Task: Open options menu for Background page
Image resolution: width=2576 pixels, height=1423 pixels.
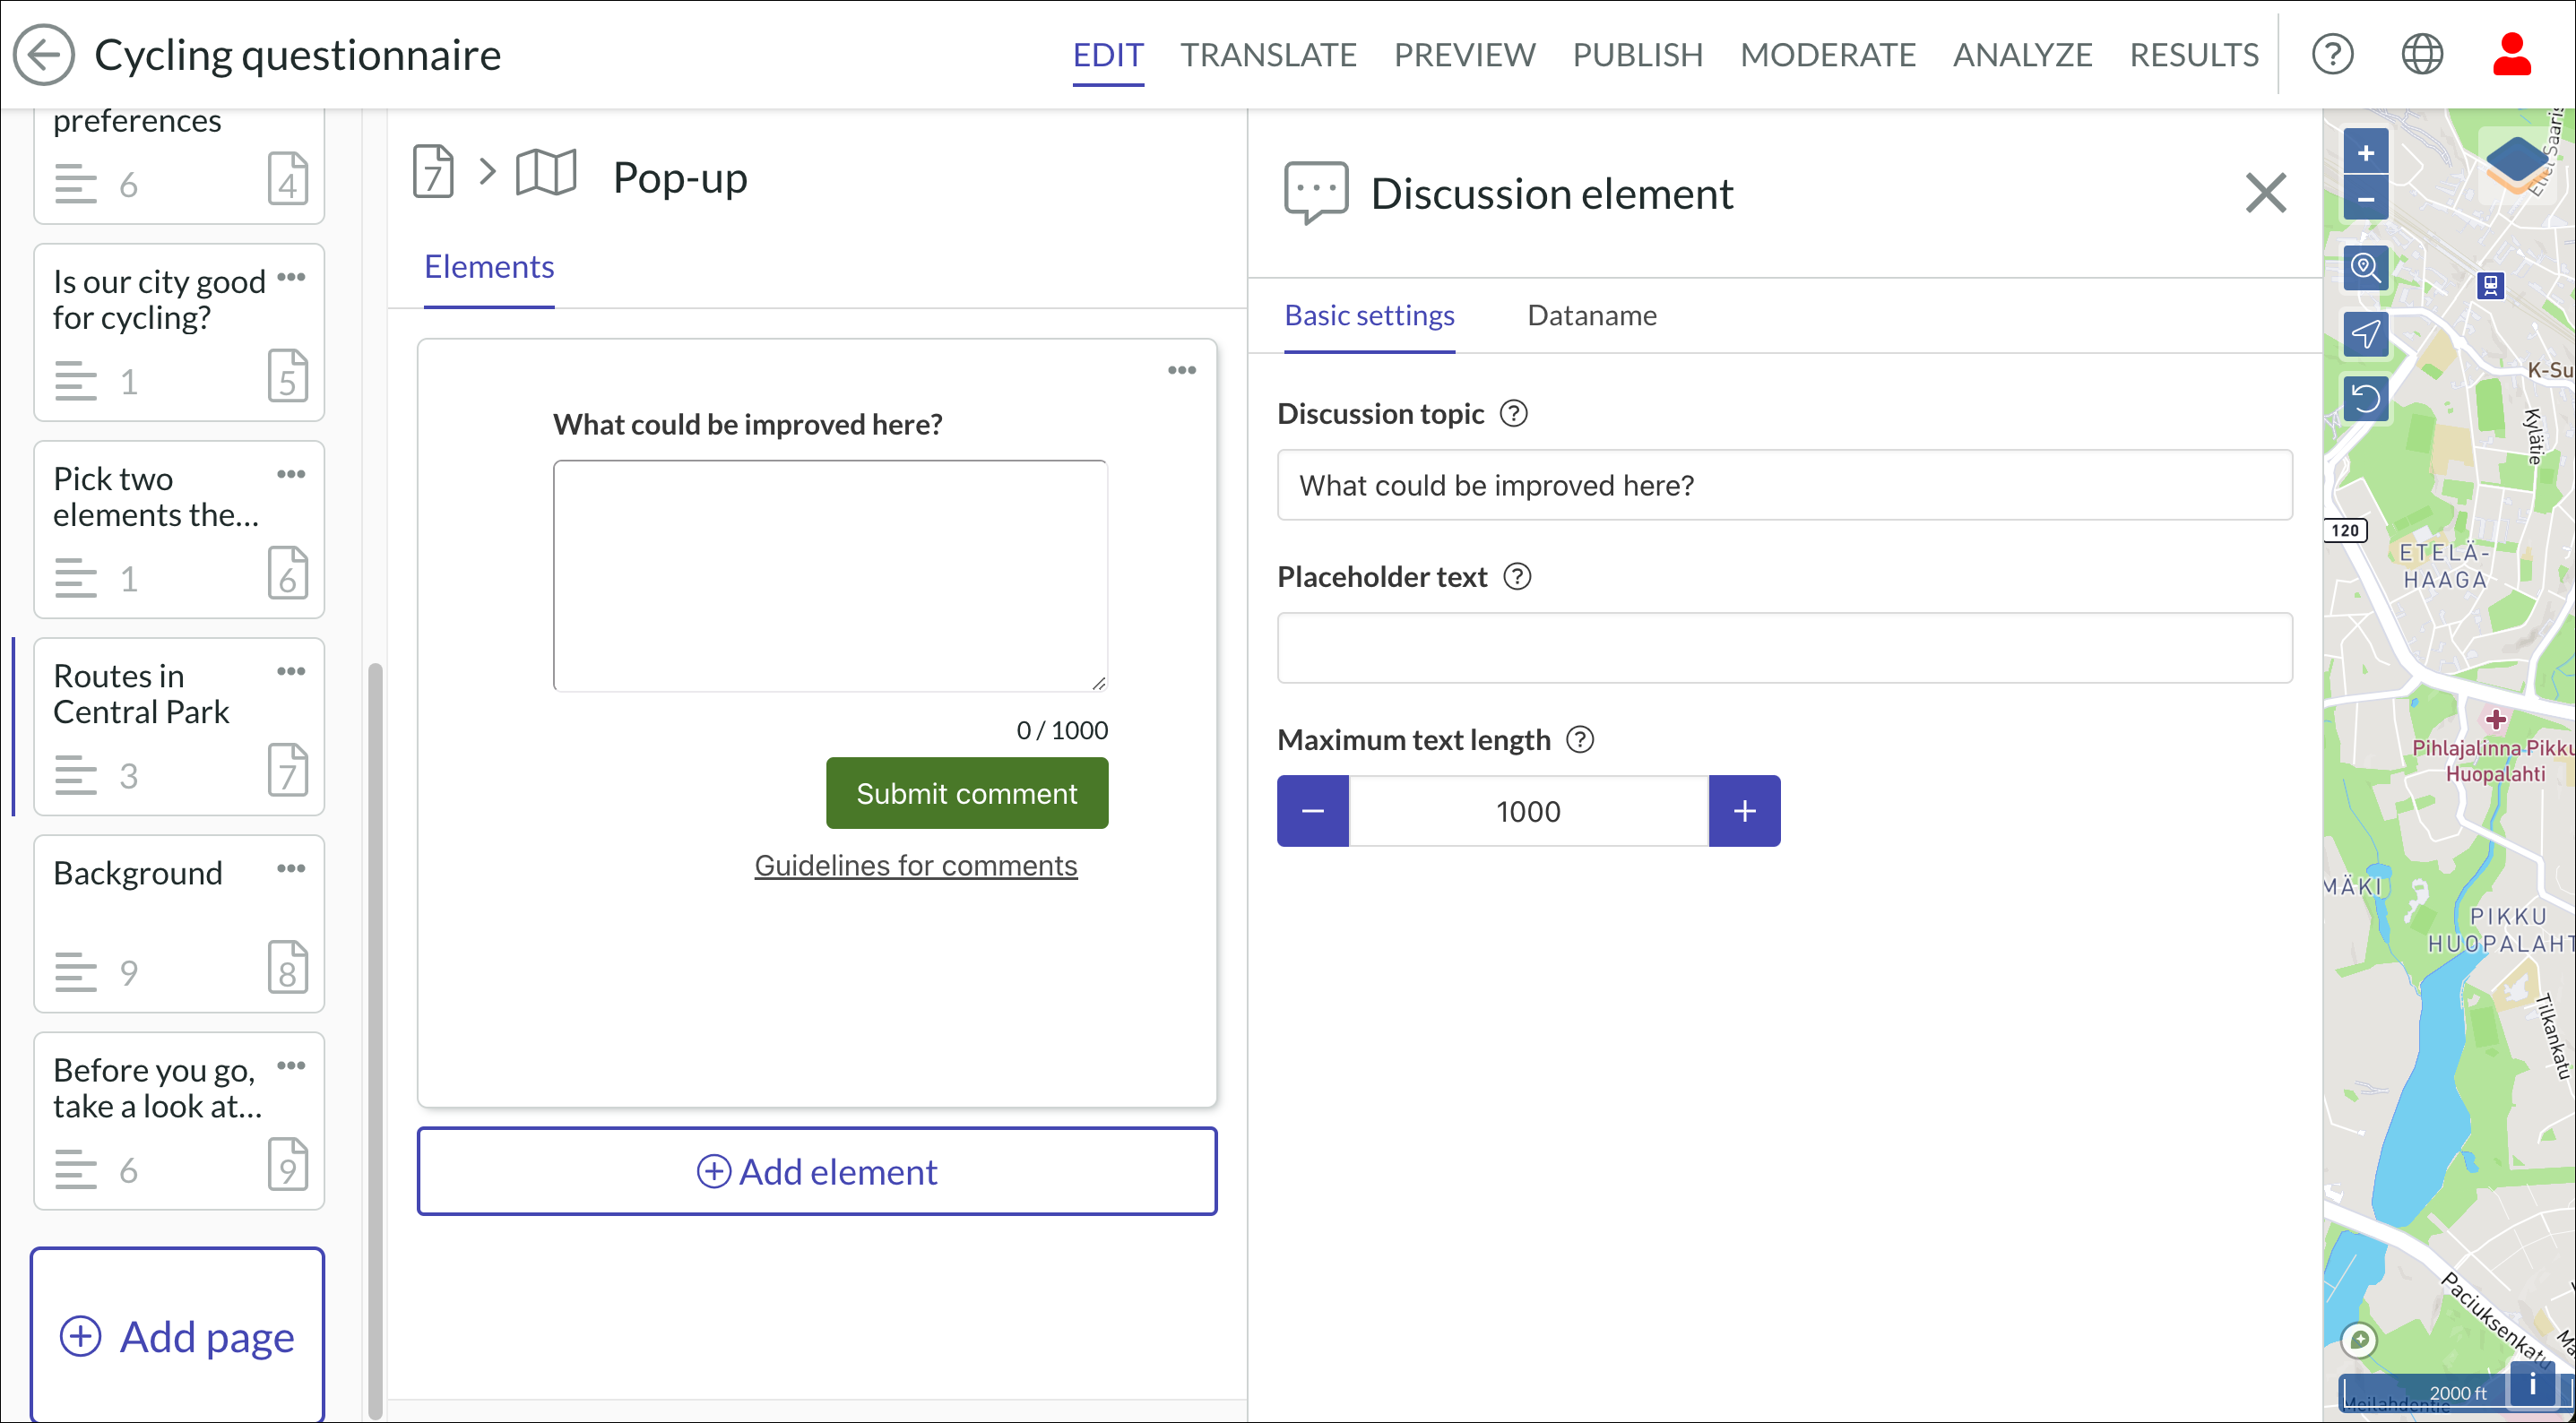Action: point(291,868)
